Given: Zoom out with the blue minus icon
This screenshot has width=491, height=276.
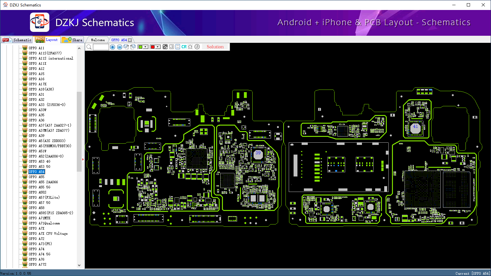Looking at the screenshot, I should click(120, 47).
